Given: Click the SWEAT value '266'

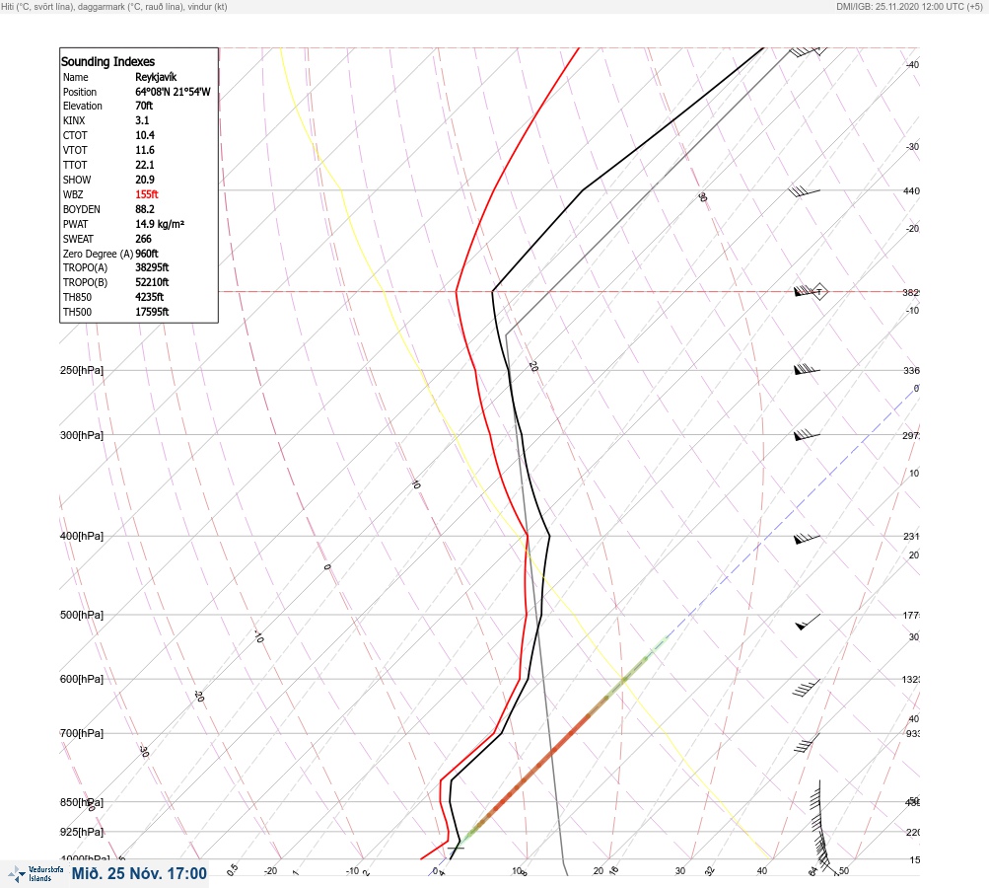Looking at the screenshot, I should (x=143, y=239).
